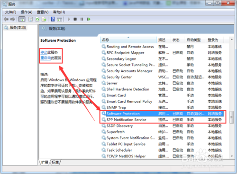
Task: Click gear icon of Secondary Logon
Action: click(x=104, y=58)
